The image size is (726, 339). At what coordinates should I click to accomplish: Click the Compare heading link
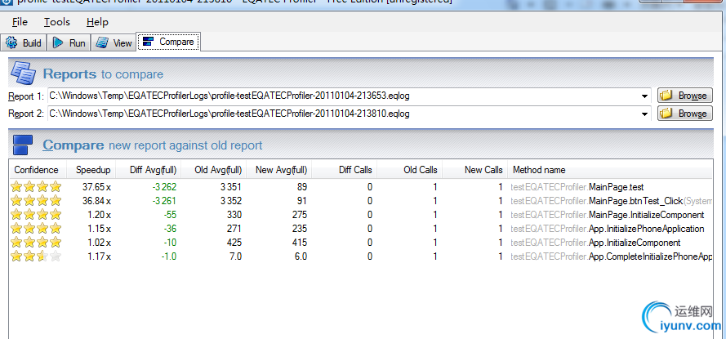pos(73,145)
